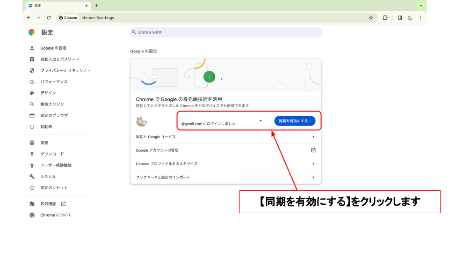
Task: Expand the account dropdown arrow next to gmail
Action: (x=261, y=121)
